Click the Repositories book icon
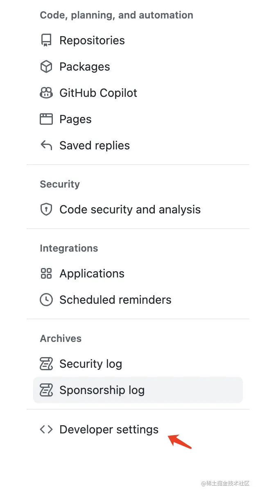The width and height of the screenshot is (258, 495). (46, 40)
